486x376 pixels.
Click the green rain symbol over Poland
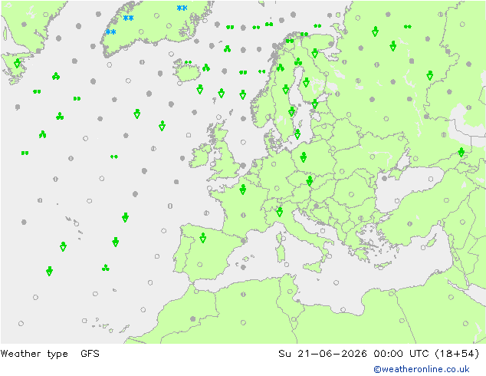click(x=304, y=157)
